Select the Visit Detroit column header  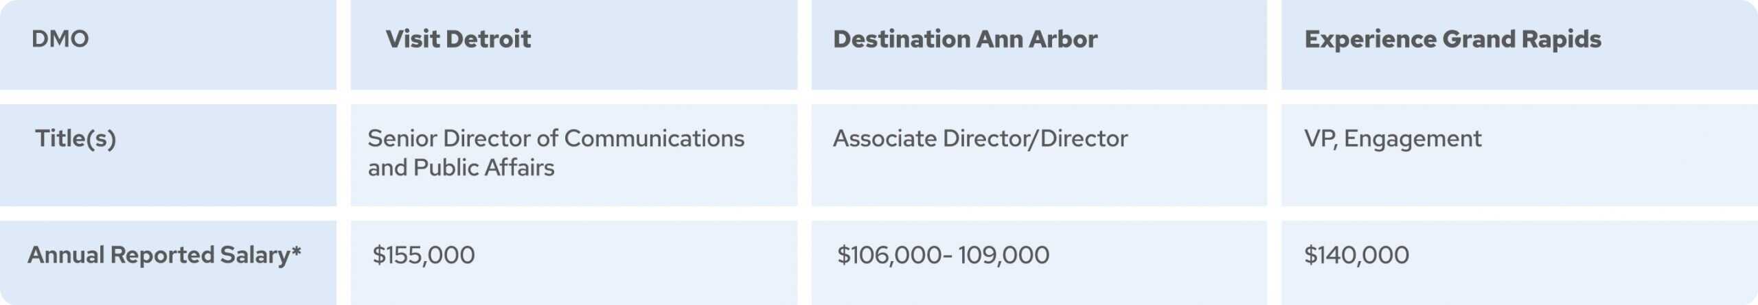458,39
